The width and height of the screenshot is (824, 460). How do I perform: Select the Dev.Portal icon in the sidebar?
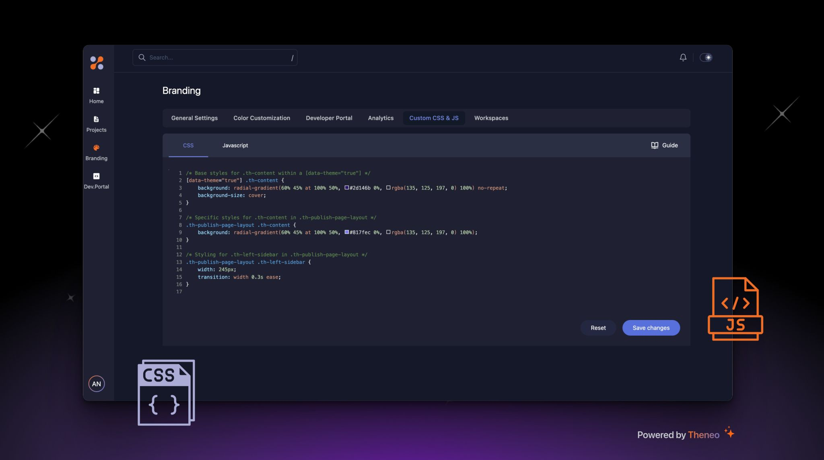[x=96, y=176]
